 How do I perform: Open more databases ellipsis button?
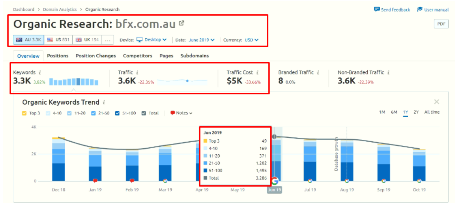108,40
